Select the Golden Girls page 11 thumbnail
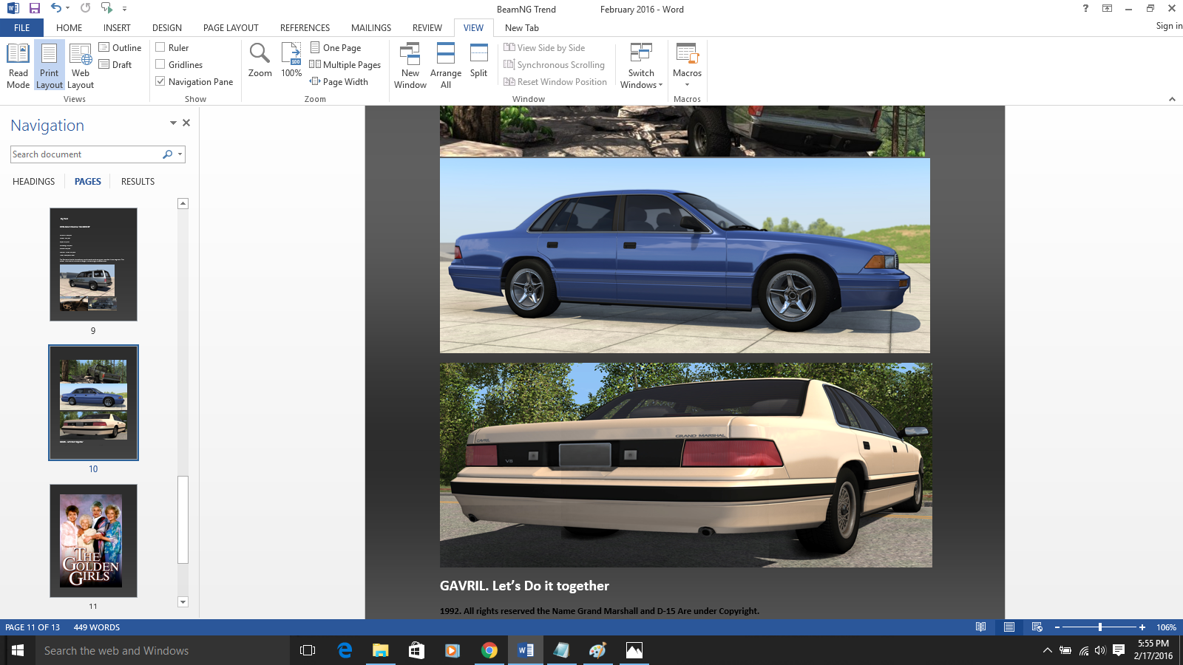 (x=93, y=540)
